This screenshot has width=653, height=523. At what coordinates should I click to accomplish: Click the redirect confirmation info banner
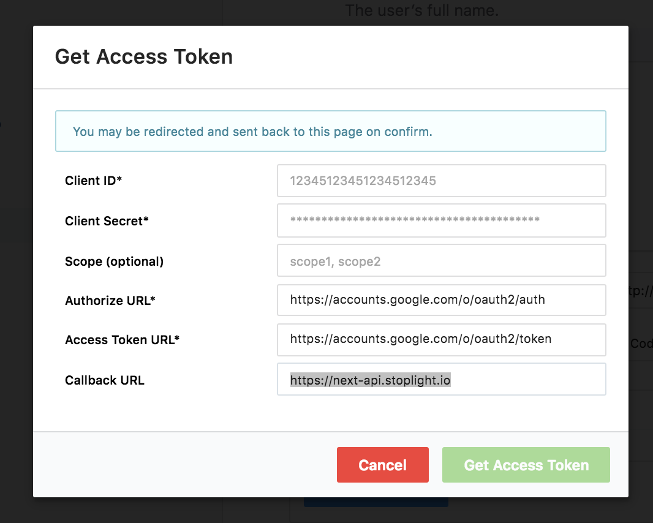point(330,131)
